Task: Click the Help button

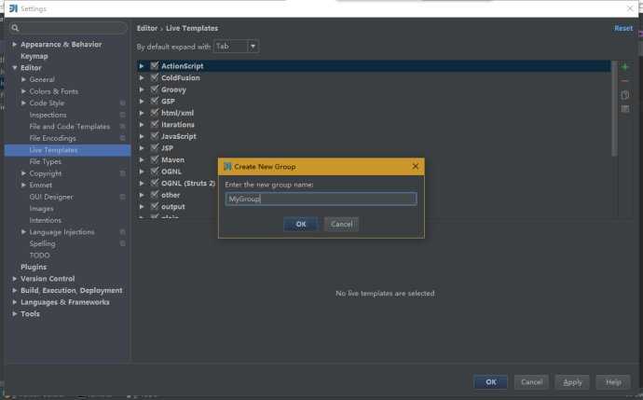Action: click(613, 382)
